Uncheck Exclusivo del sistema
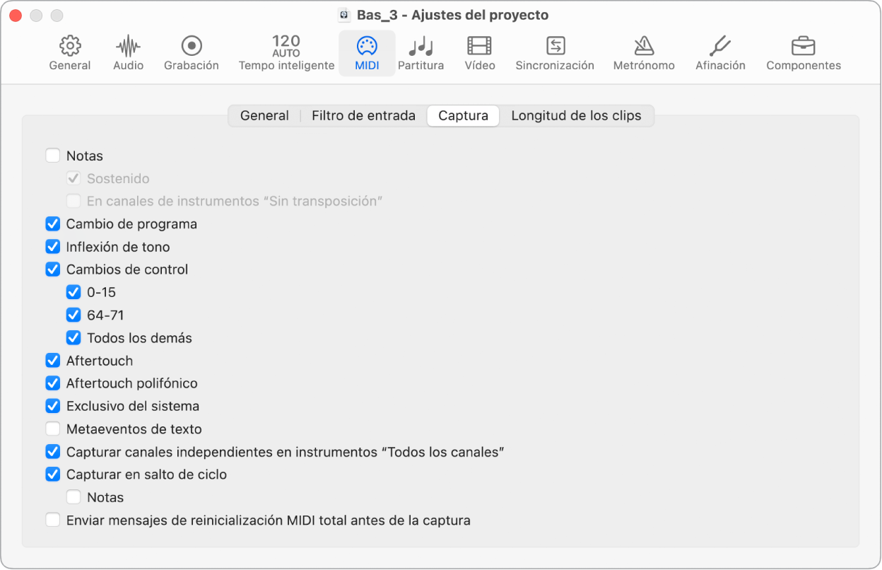Screen dimensions: 882x570 pos(53,406)
